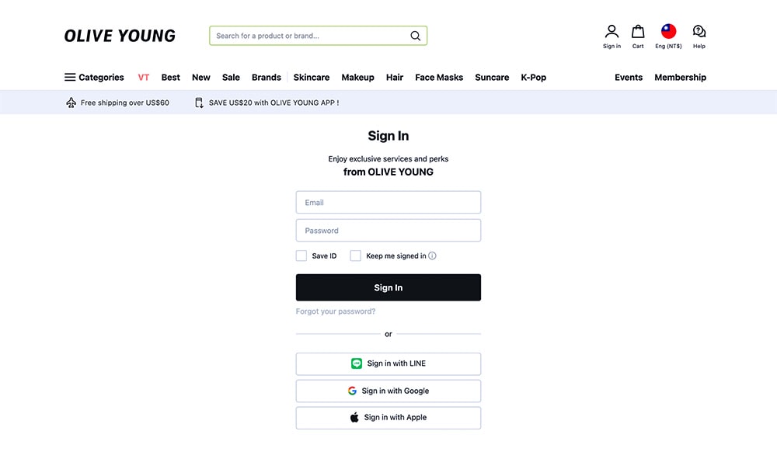Open the K-Pop category
777x466 pixels.
pyautogui.click(x=533, y=77)
